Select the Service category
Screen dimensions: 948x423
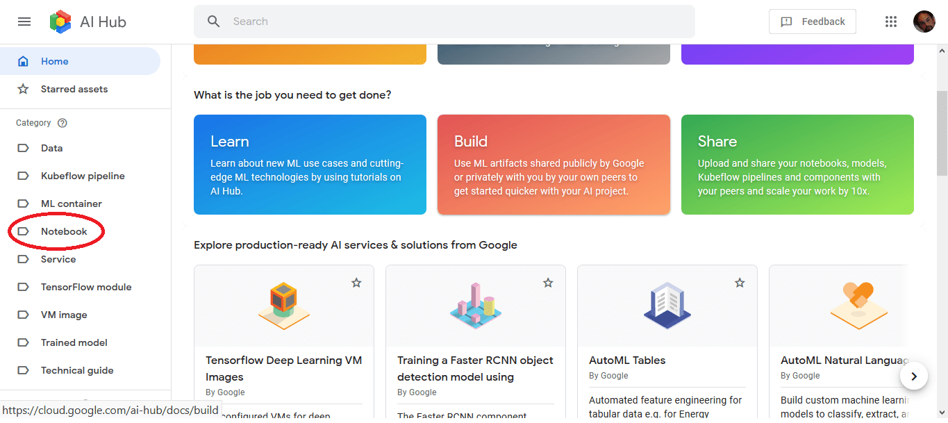tap(80, 259)
